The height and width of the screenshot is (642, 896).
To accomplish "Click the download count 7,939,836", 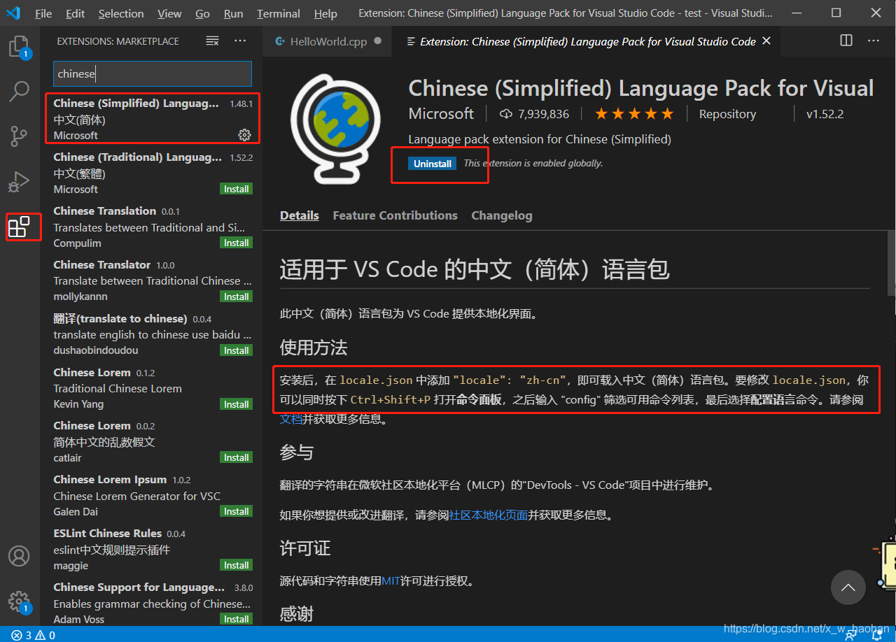I will pyautogui.click(x=534, y=113).
